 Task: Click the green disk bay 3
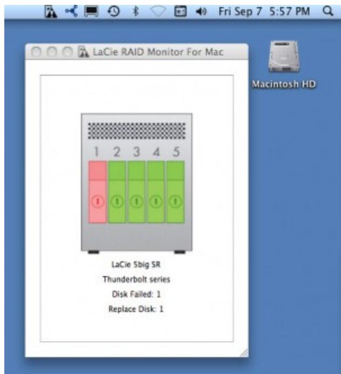click(x=137, y=192)
